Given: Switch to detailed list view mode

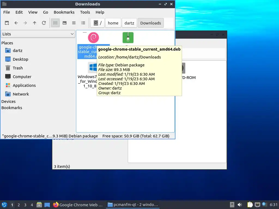Looking at the screenshot, I should tap(83, 23).
